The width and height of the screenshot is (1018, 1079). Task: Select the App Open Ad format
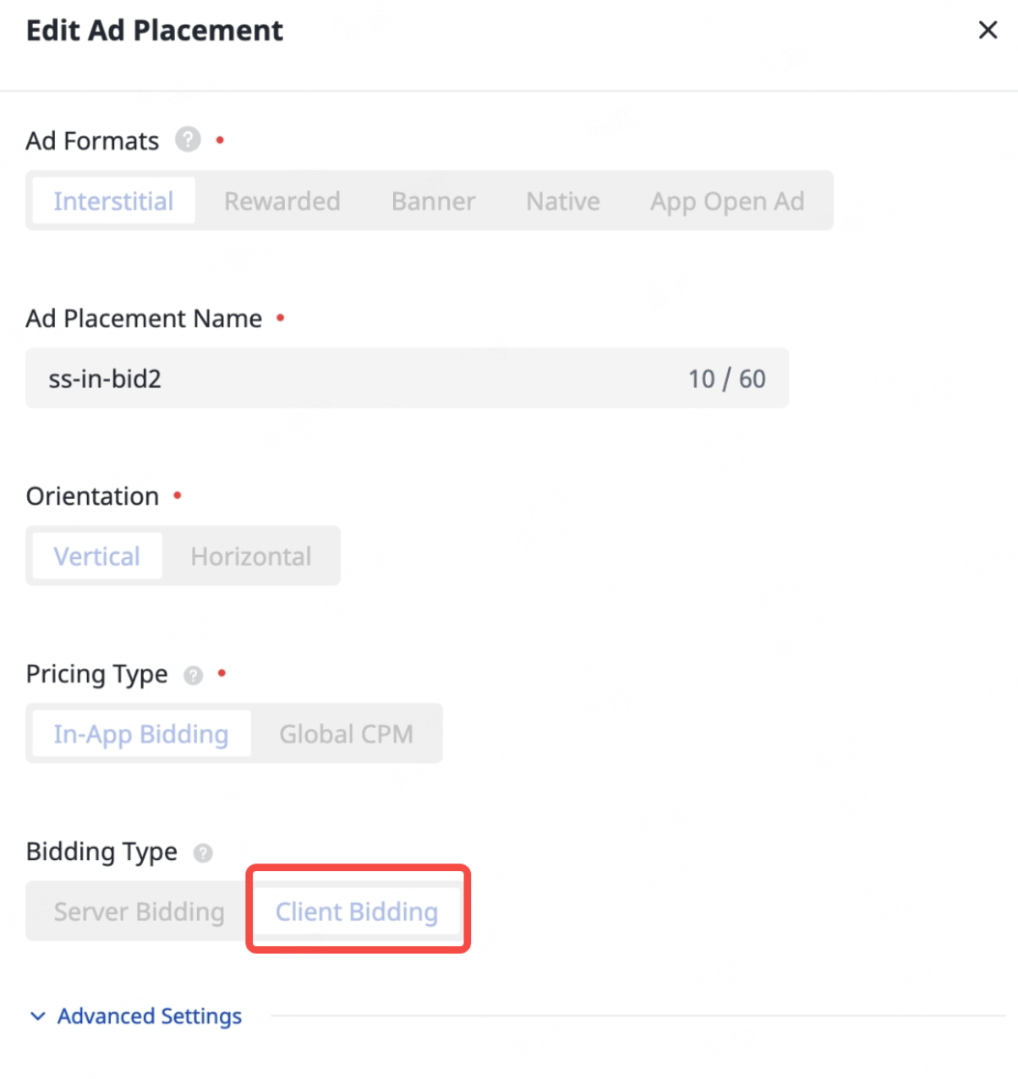click(726, 201)
